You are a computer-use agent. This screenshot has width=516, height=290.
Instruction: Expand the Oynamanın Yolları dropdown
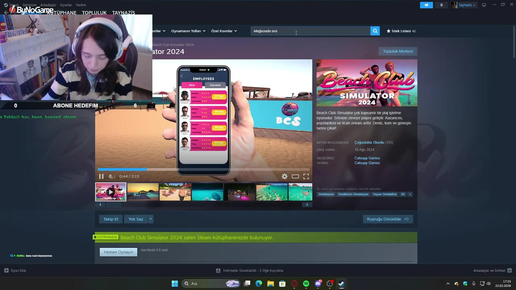click(188, 31)
